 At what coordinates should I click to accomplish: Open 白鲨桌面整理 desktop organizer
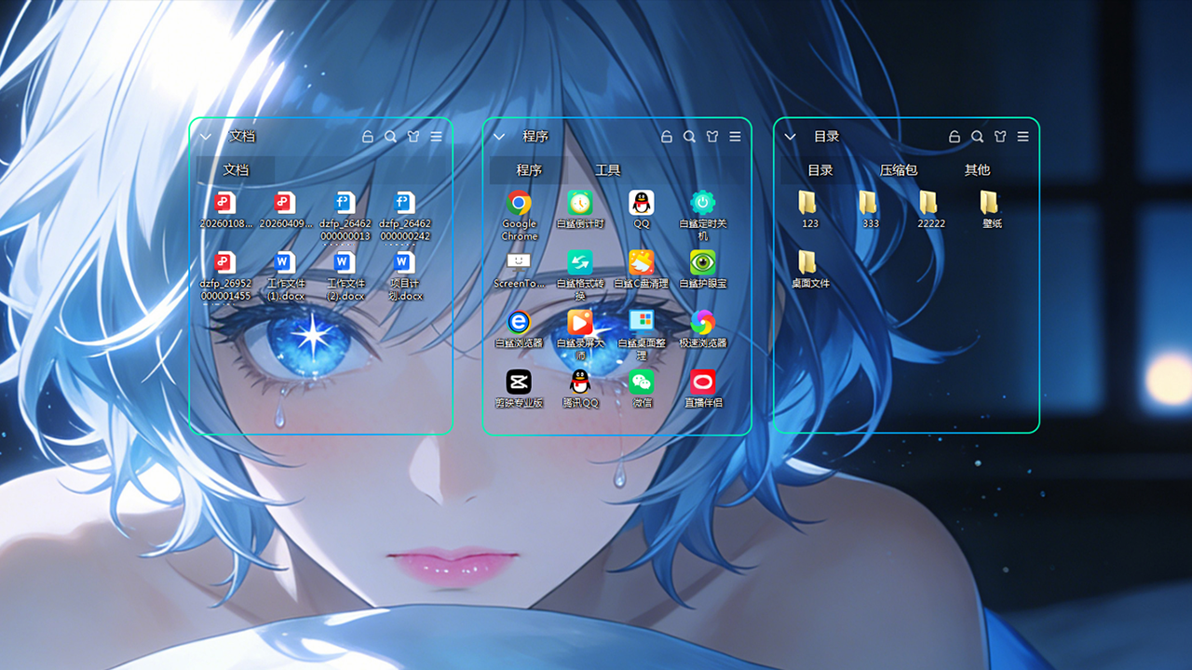click(642, 322)
